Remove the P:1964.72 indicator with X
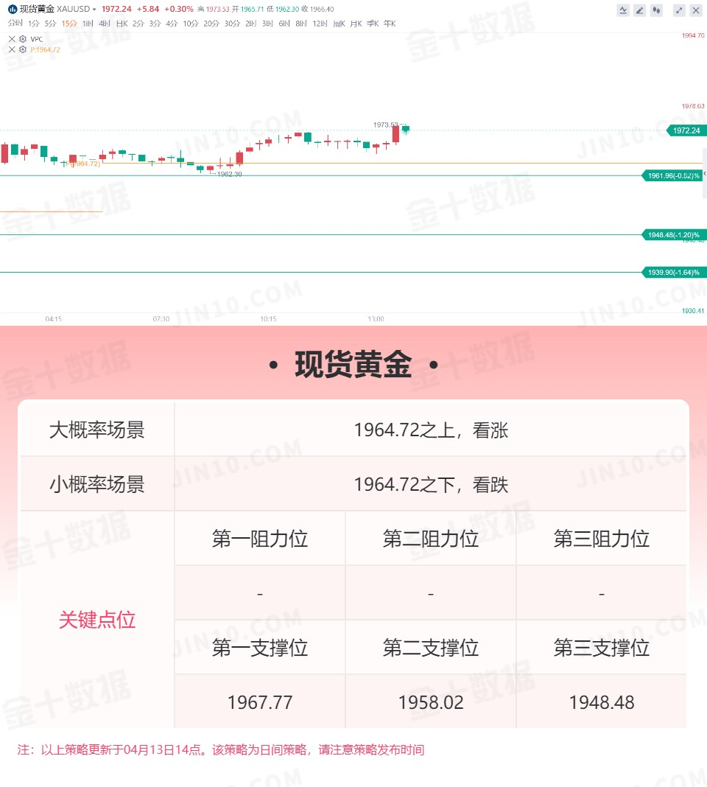The width and height of the screenshot is (707, 787). point(12,49)
